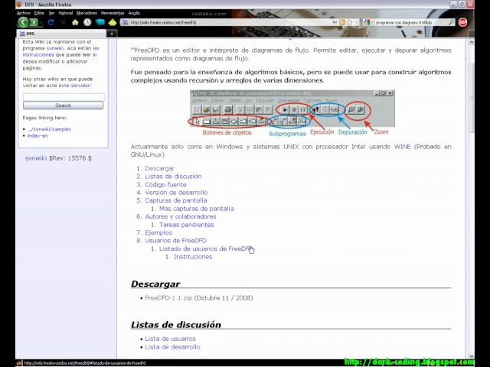The height and width of the screenshot is (367, 490).
Task: Go to Más capturas de pantalla entry
Action: 197,209
